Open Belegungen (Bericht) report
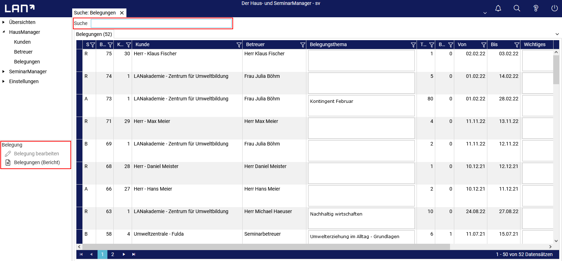This screenshot has height=261, width=562. (37, 162)
